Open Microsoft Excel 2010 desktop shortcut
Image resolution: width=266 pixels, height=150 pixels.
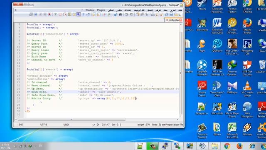pos(232,130)
